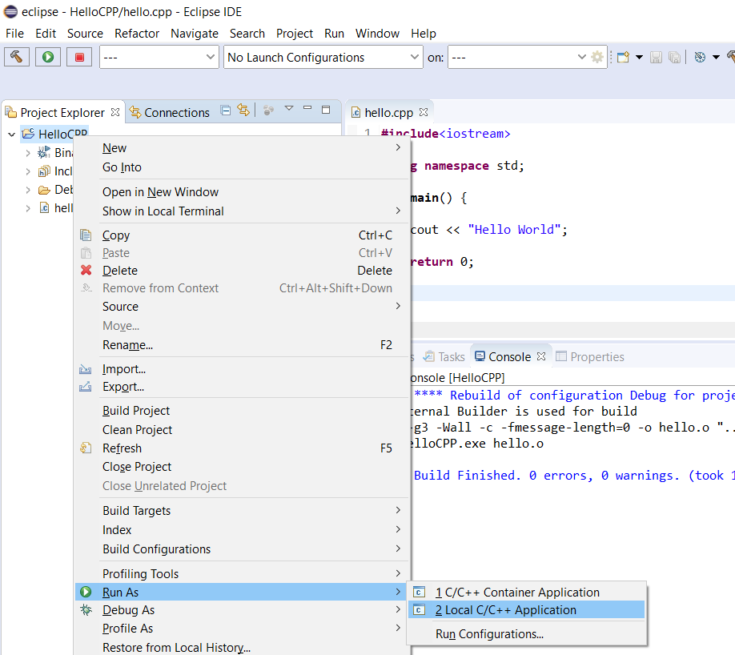Image resolution: width=735 pixels, height=655 pixels.
Task: Click the Debug As bug icon
Action: pyautogui.click(x=86, y=609)
